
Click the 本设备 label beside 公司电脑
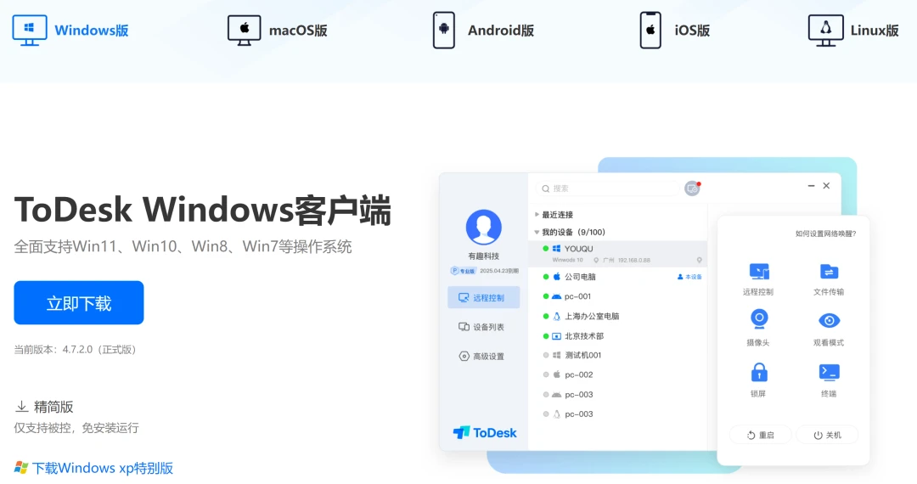pos(689,277)
